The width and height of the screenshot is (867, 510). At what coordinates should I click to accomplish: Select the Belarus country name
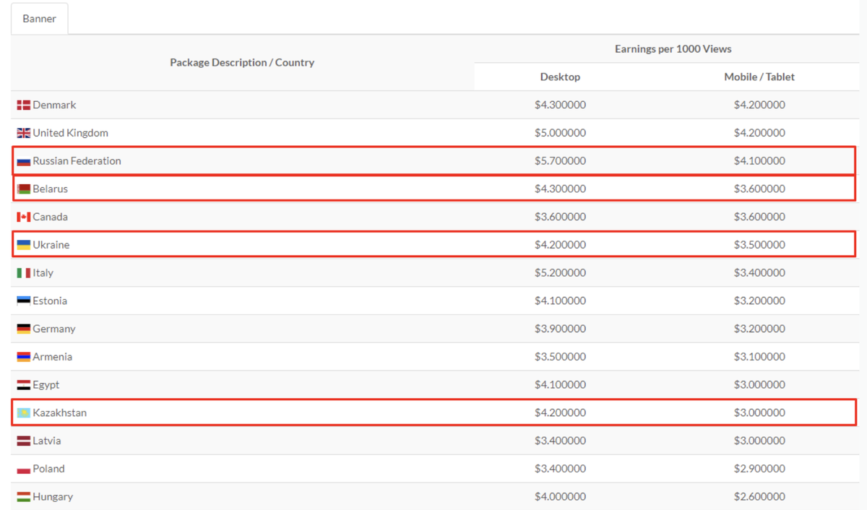coord(50,189)
